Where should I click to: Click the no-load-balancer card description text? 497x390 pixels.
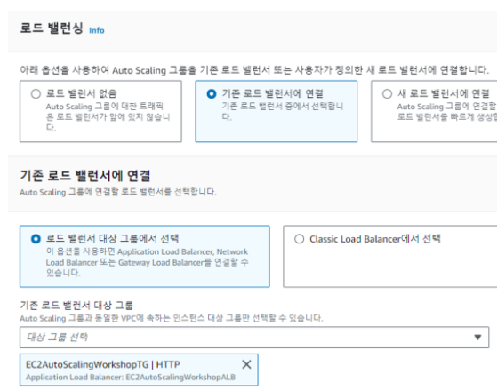tap(108, 117)
